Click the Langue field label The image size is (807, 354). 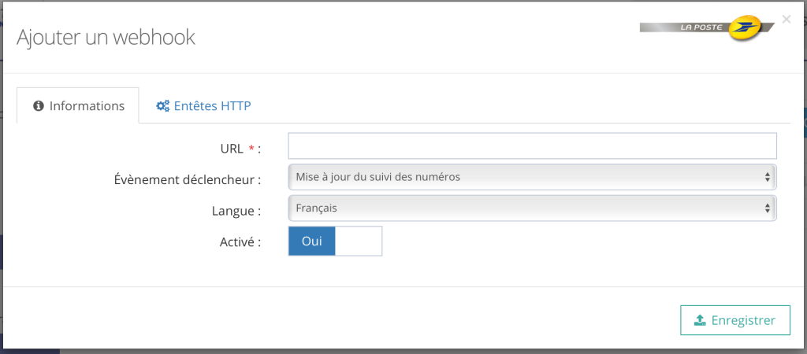click(236, 212)
